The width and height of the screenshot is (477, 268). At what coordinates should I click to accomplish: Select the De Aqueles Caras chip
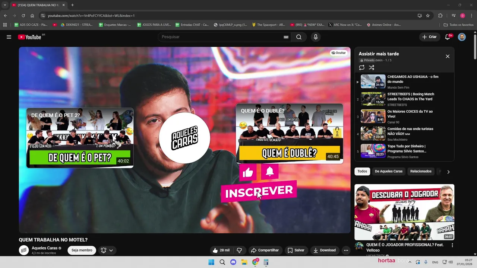pyautogui.click(x=389, y=171)
